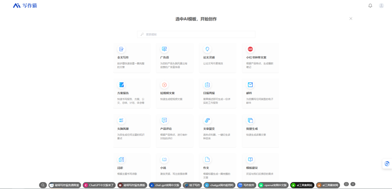Click the 文章裂变 wavy-arrow icon
This screenshot has height=189, width=392.
click(x=207, y=121)
